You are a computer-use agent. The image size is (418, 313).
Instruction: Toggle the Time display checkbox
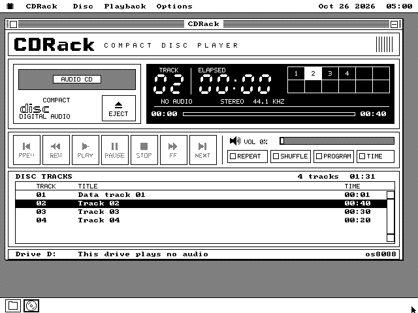376,156
